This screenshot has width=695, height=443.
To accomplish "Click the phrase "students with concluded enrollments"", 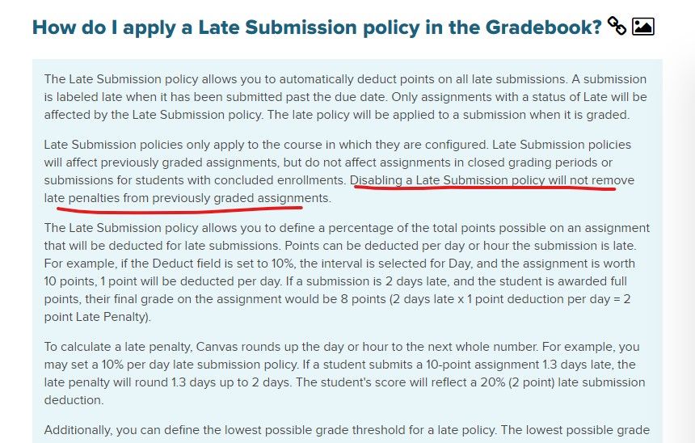I will point(240,180).
